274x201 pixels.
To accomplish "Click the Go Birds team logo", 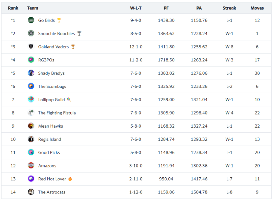I will (x=31, y=20).
